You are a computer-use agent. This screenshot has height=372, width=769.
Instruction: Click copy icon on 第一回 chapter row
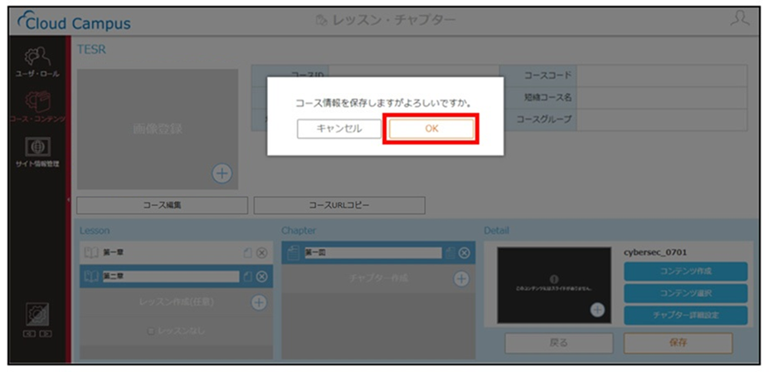click(x=450, y=252)
